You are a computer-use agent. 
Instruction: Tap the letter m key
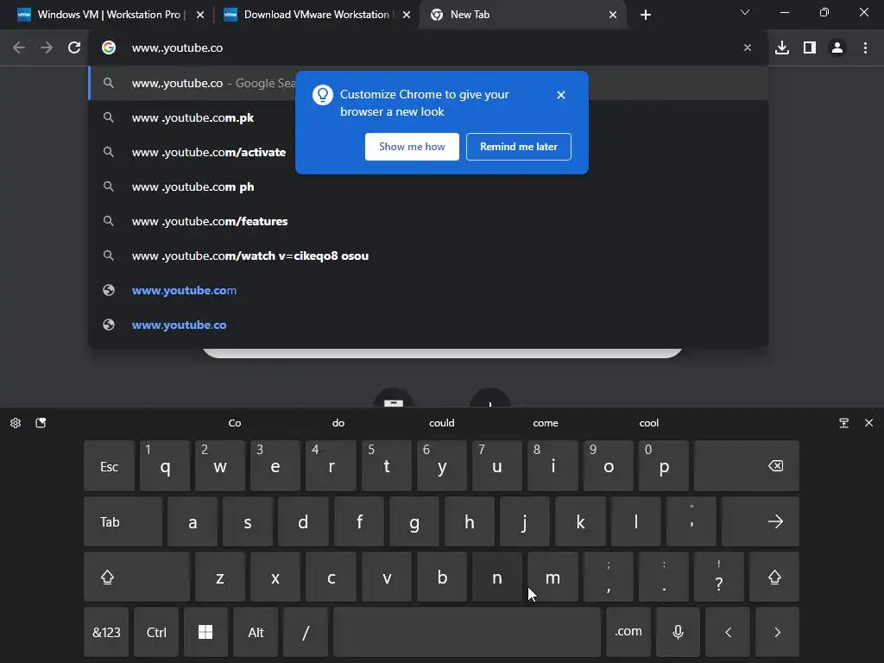[x=552, y=577]
